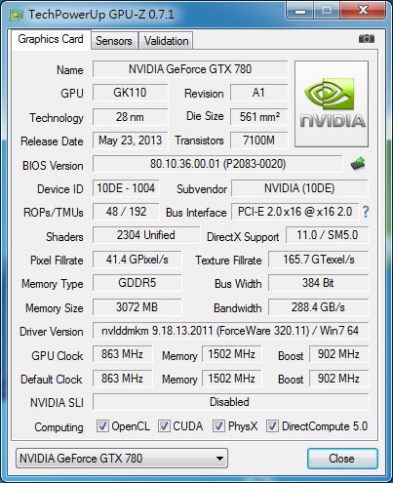The width and height of the screenshot is (393, 483).
Task: Click the GPU Clock field 863 MHz
Action: click(122, 354)
